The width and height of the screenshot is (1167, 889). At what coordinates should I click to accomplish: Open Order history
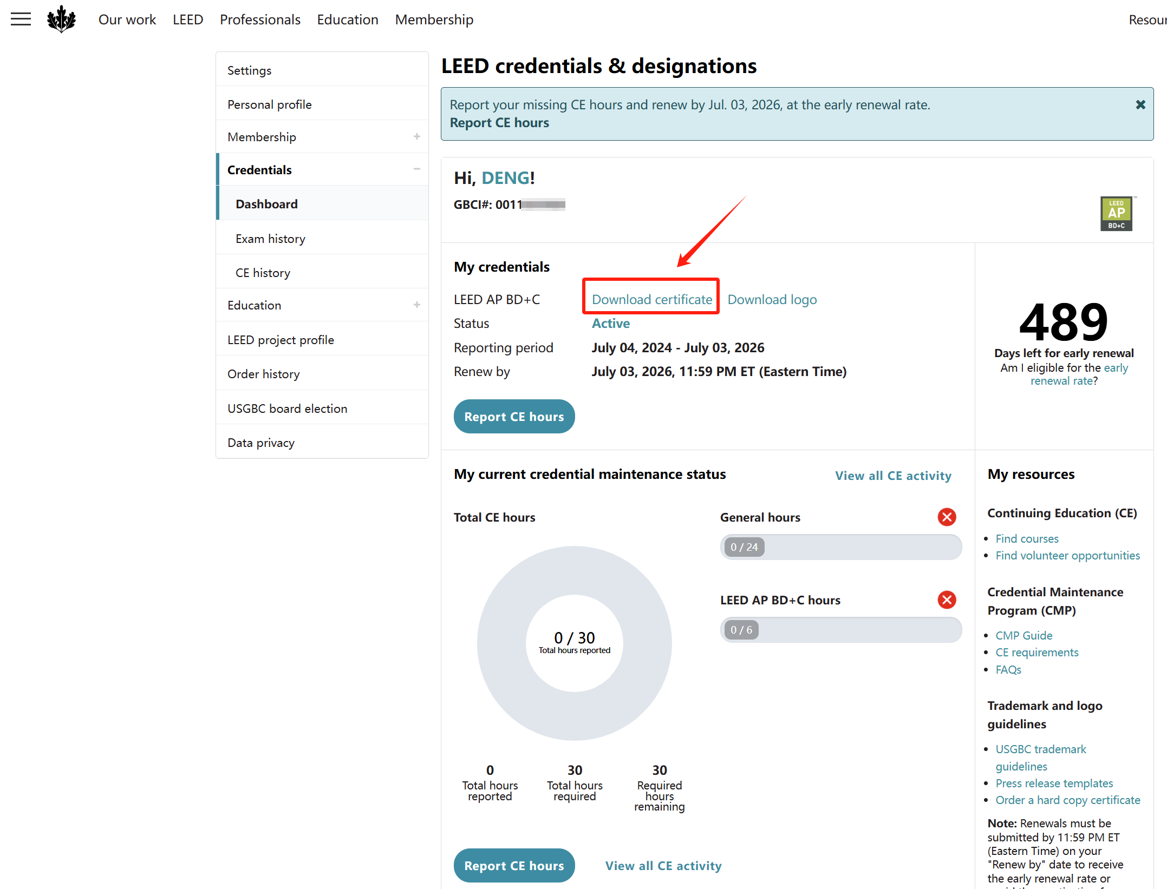pyautogui.click(x=322, y=374)
